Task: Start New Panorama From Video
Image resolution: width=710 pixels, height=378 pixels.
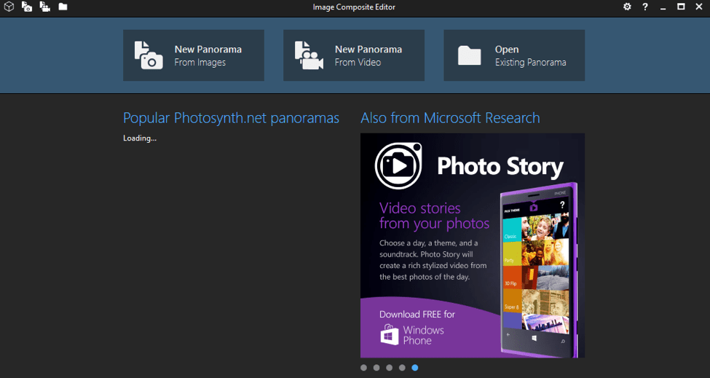Action: [354, 55]
